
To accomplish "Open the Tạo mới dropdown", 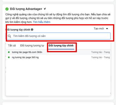I will (101, 29).
